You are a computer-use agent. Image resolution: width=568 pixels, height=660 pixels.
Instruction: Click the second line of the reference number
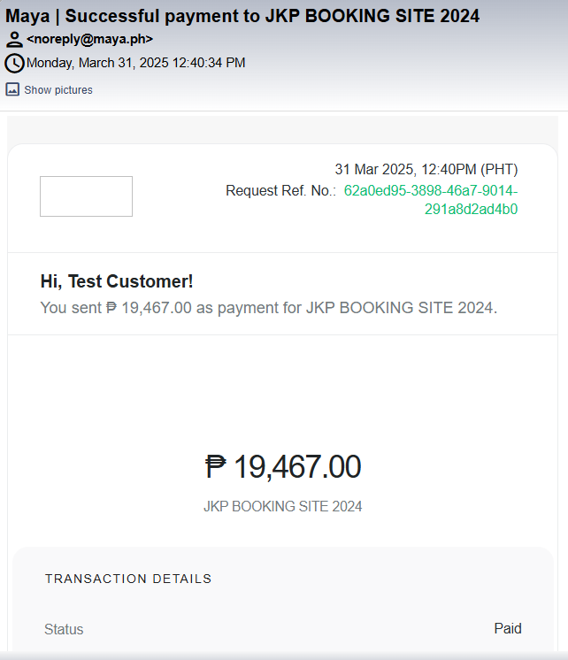pos(471,210)
